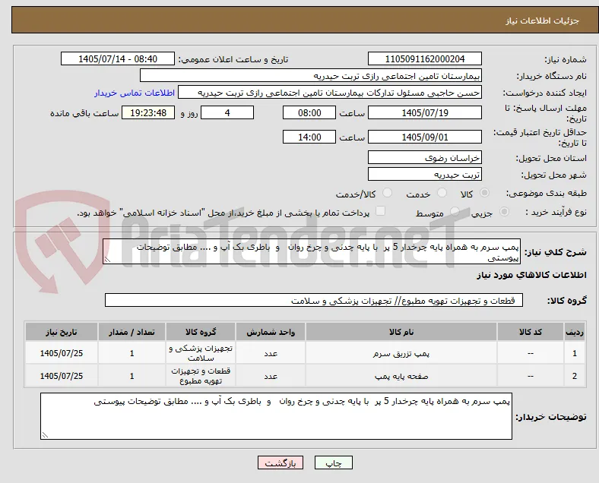
Task: Click the need date cell in row 2
Action: [x=62, y=376]
